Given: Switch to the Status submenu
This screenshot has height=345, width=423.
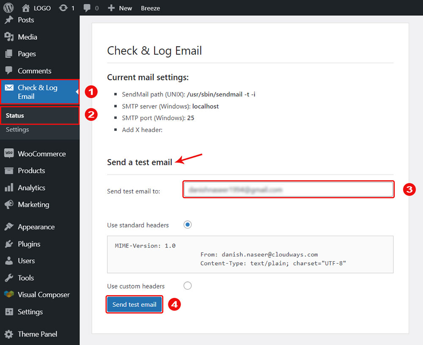Looking at the screenshot, I should tap(15, 115).
